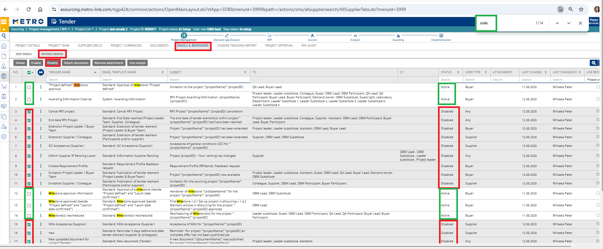Tick checkbox for Awarding Information Internal row
Image resolution: width=603 pixels, height=249 pixels.
point(29,100)
